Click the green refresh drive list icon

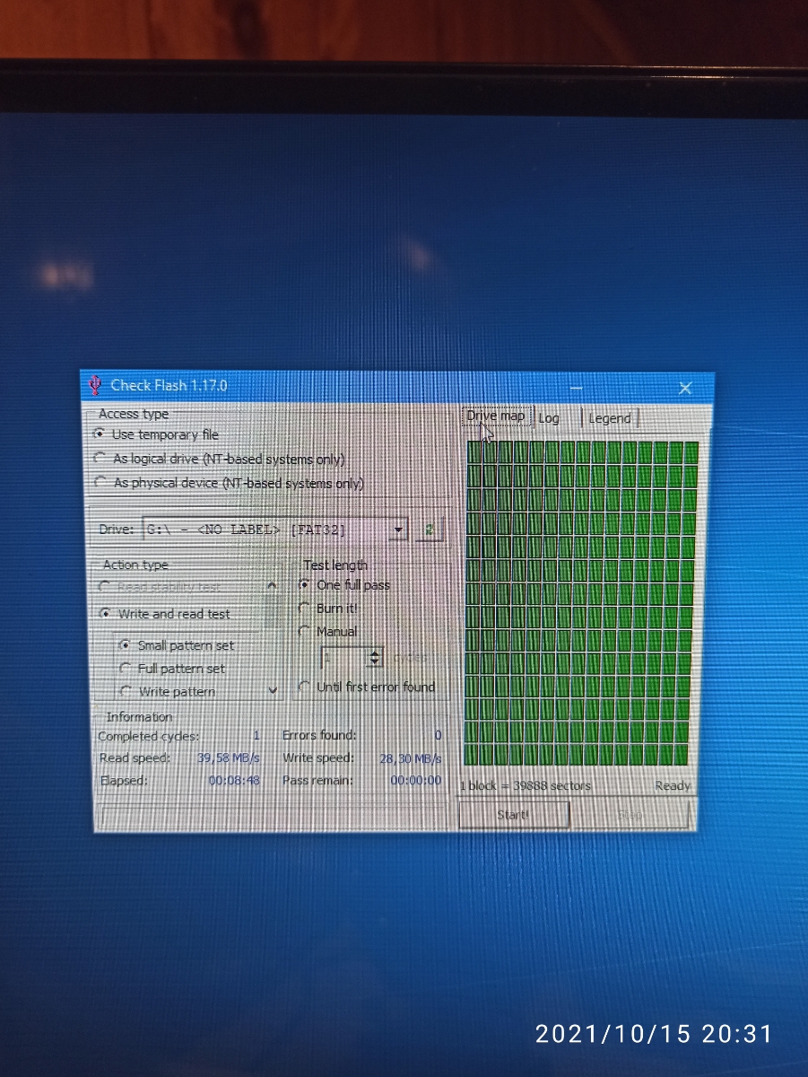430,530
